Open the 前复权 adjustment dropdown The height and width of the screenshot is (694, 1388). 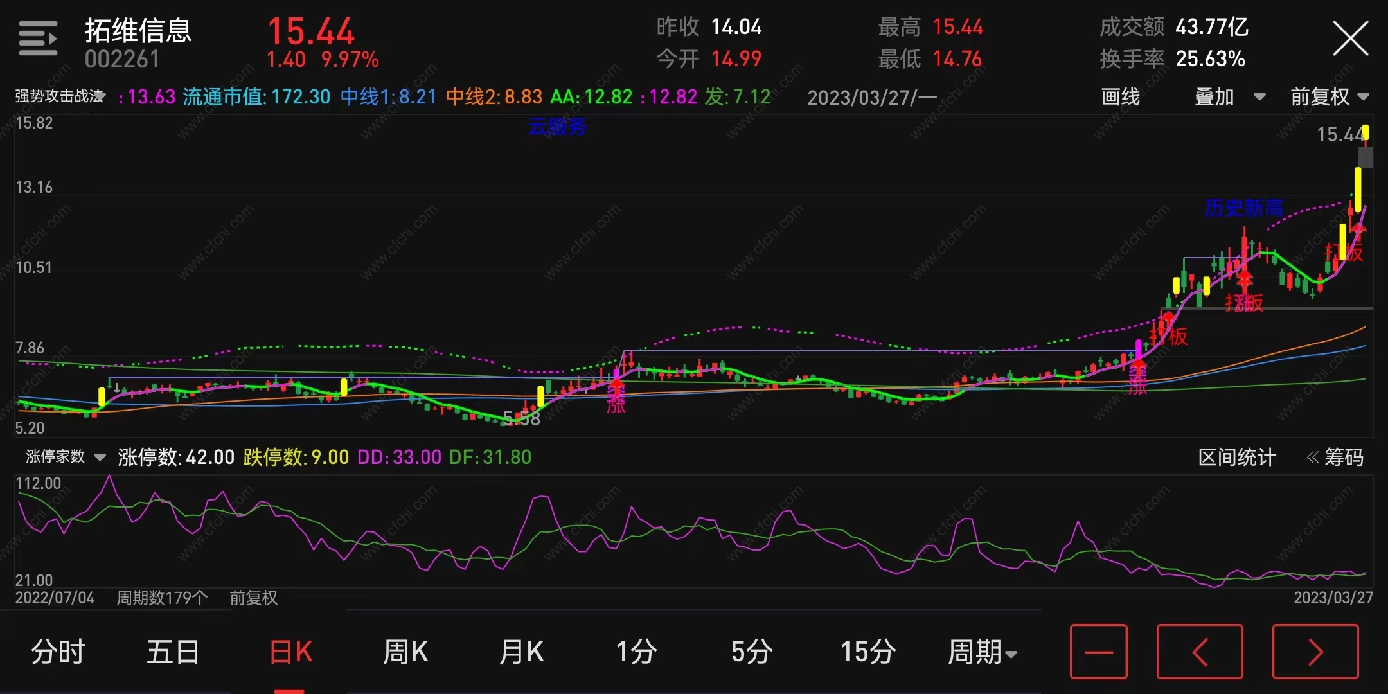pos(1329,97)
